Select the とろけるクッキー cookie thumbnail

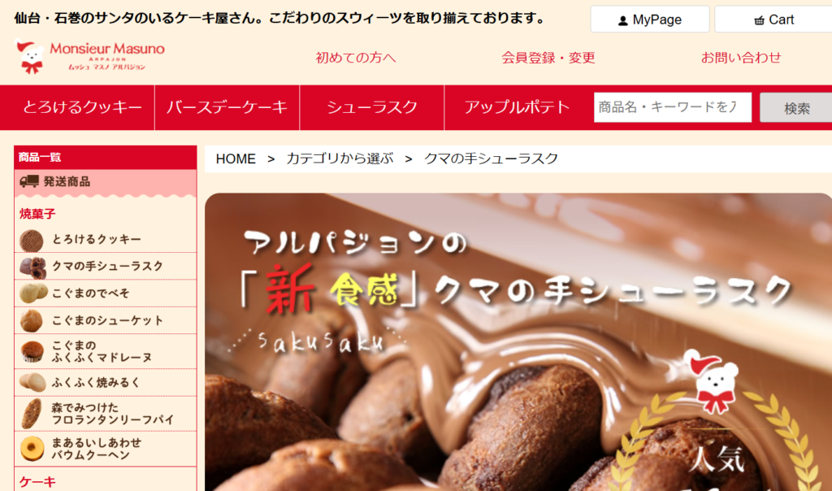pos(32,241)
